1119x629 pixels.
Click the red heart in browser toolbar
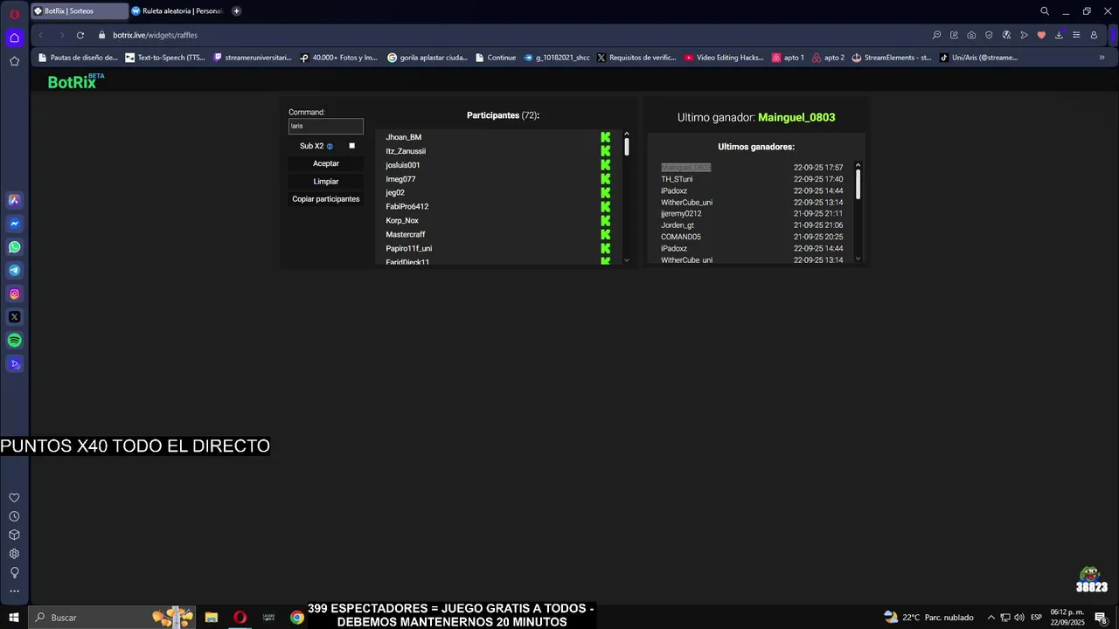point(1041,35)
